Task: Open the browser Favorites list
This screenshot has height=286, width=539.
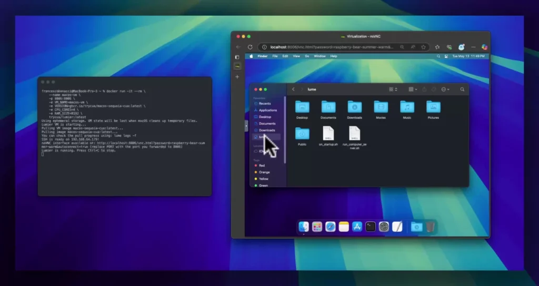Action: coord(437,47)
